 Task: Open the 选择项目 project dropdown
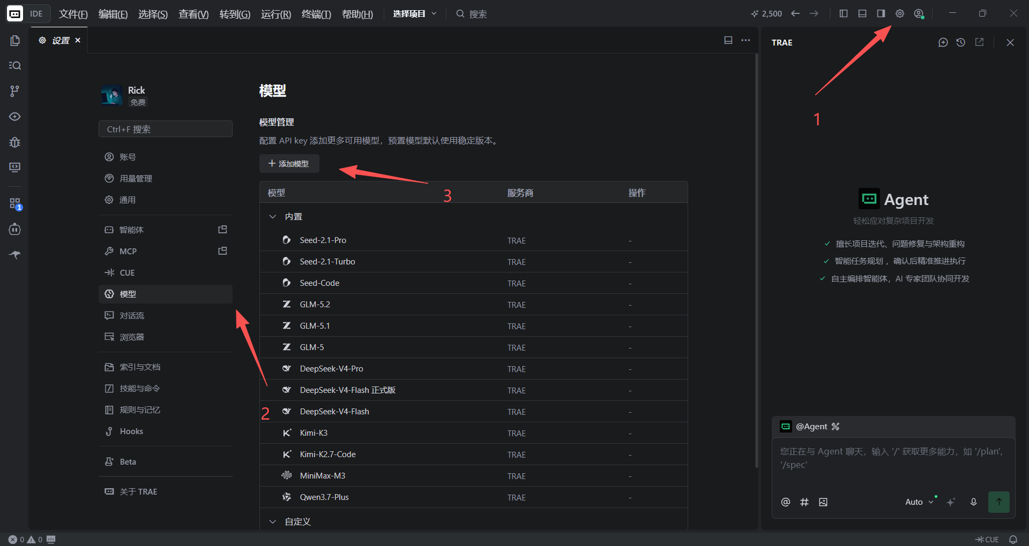click(x=415, y=14)
